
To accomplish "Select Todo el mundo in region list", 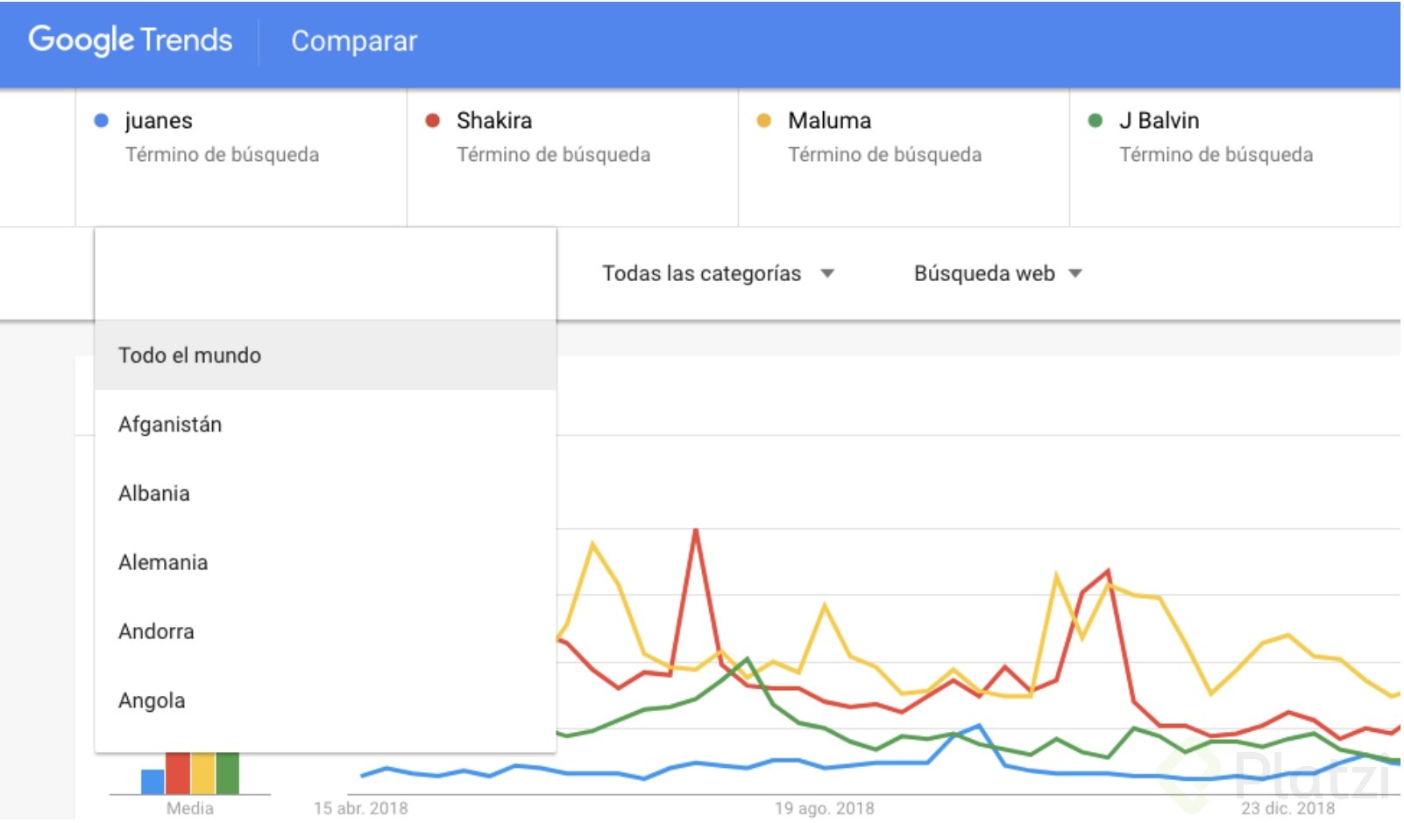I will point(325,355).
